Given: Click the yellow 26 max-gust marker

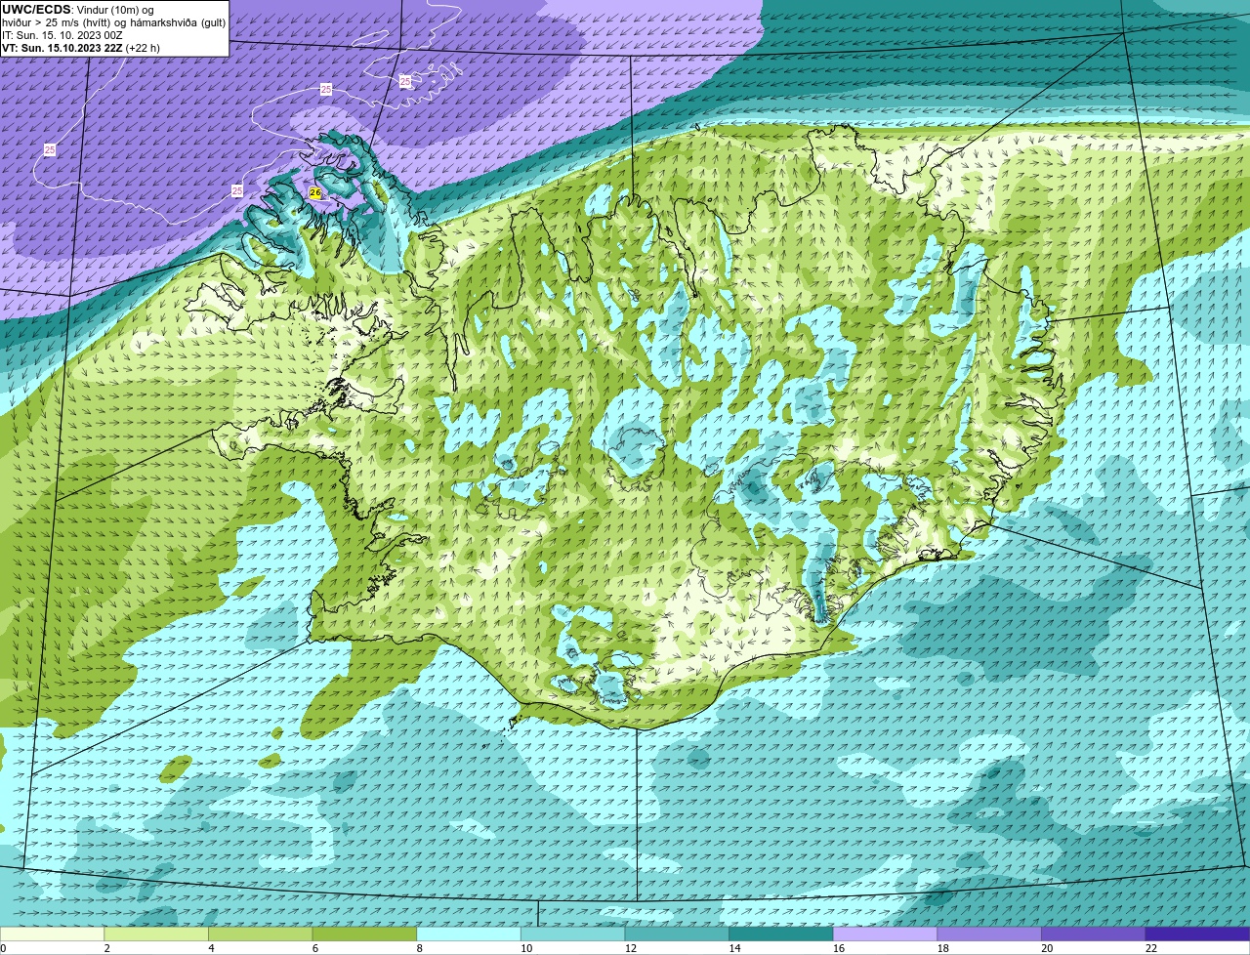Looking at the screenshot, I should pos(314,193).
